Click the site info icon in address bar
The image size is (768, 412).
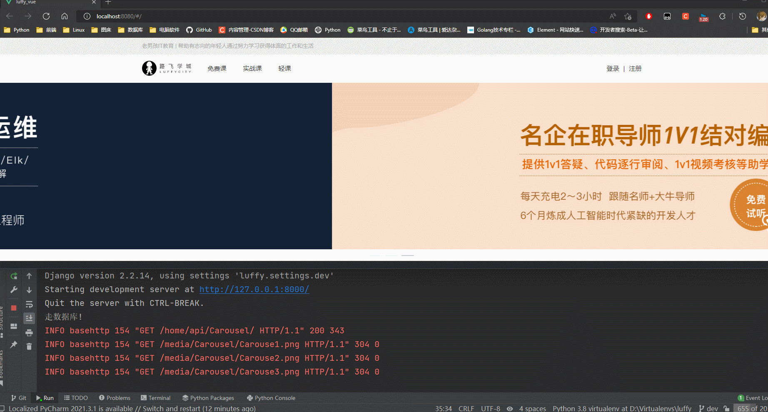[87, 16]
